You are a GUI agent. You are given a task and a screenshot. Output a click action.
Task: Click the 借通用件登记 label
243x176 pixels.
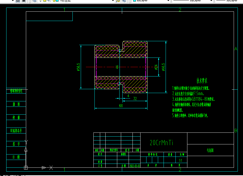tap(16, 91)
